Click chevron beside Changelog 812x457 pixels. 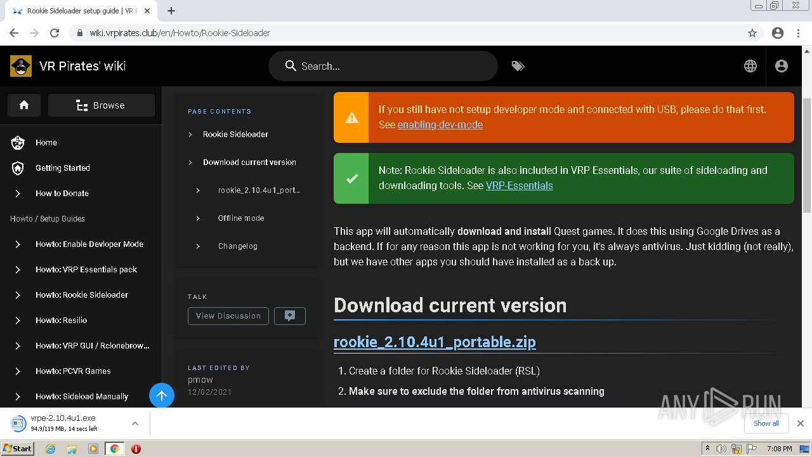198,246
